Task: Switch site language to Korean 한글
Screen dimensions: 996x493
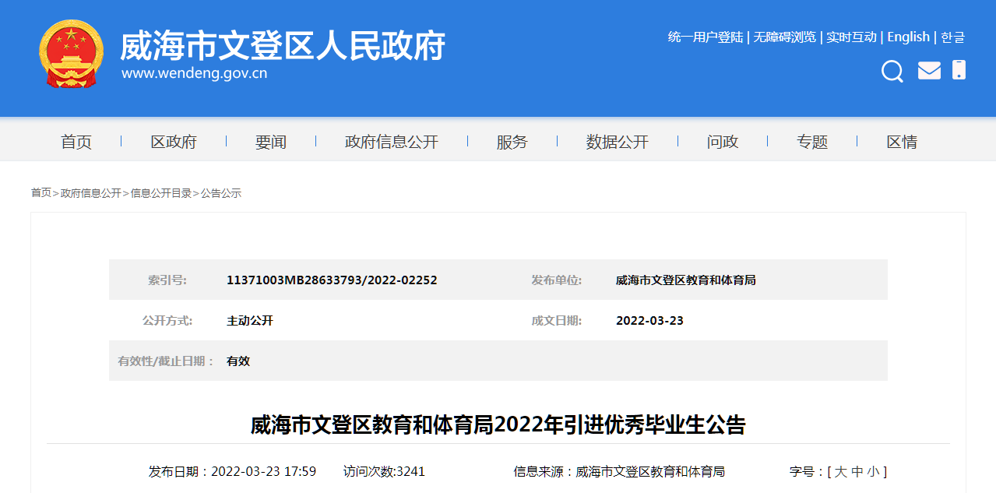Action: click(x=952, y=37)
